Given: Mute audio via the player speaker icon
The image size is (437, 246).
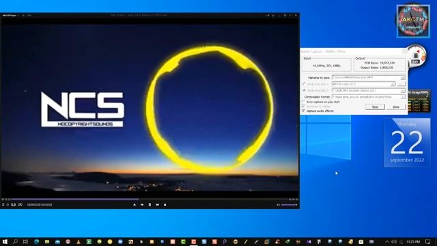Looking at the screenshot, I should coord(278,205).
